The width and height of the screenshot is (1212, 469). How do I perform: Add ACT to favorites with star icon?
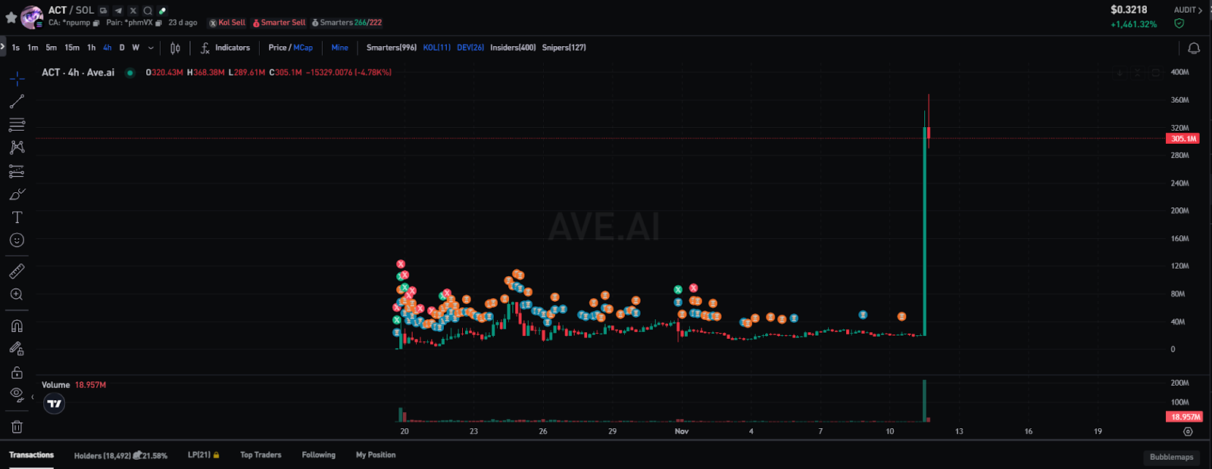pos(11,17)
